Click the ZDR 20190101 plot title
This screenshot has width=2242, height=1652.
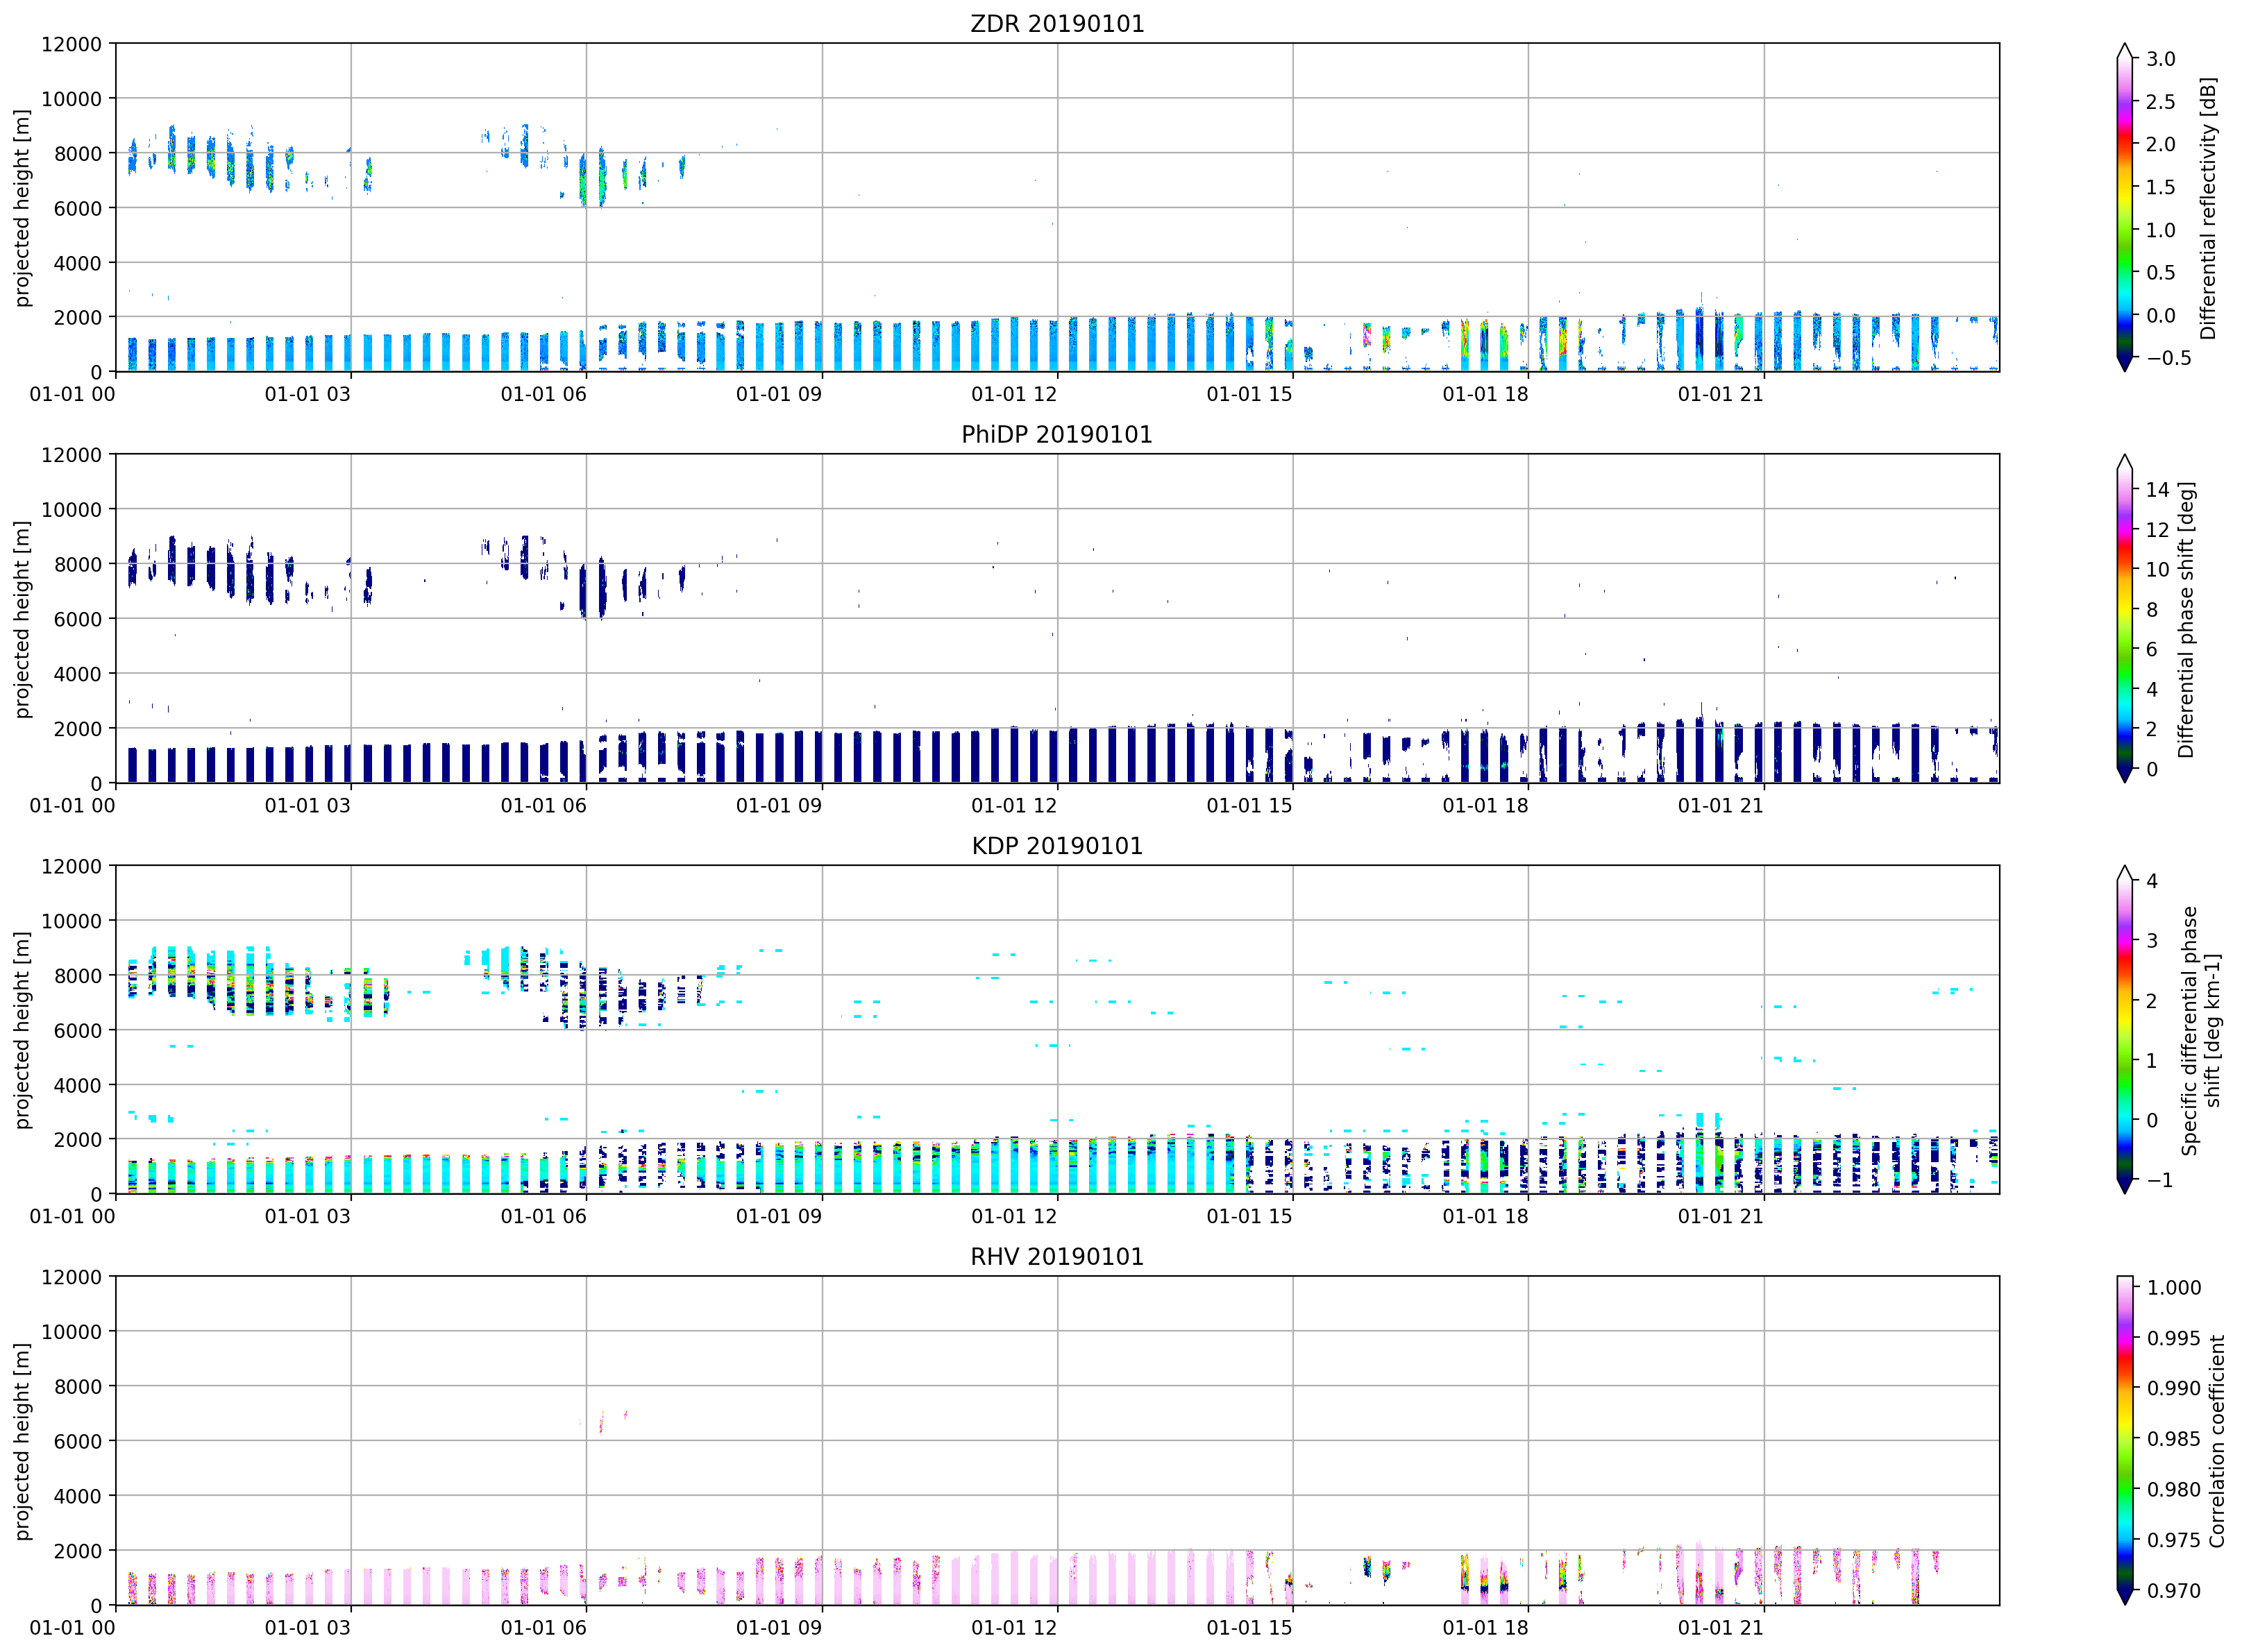pos(1056,23)
